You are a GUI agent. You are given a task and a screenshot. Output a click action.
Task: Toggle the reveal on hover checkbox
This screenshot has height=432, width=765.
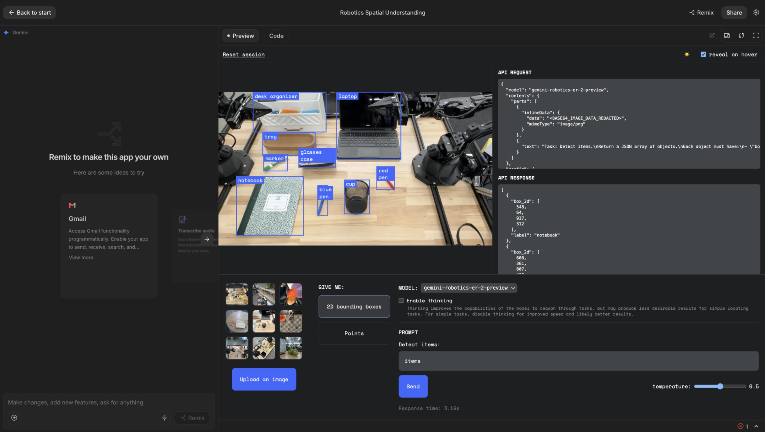[703, 54]
